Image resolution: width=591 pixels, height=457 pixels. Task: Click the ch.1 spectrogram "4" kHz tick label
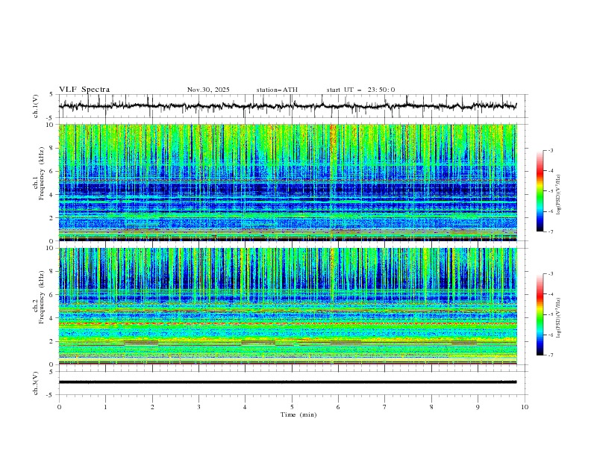click(53, 195)
